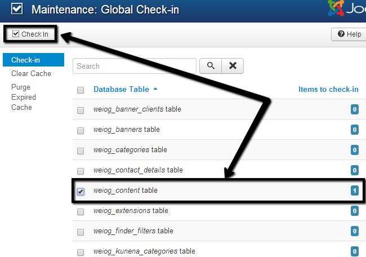Click the weiog_banners zero count badge
This screenshot has width=366, height=257.
pyautogui.click(x=355, y=130)
